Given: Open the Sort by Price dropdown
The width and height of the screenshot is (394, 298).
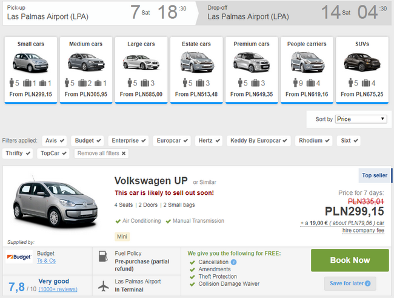Looking at the screenshot, I should tap(361, 119).
